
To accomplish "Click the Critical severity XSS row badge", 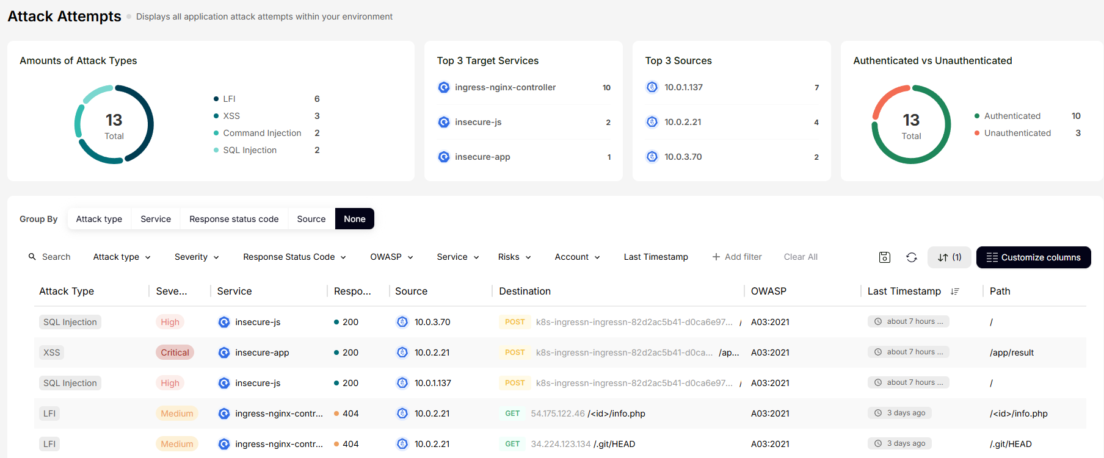I will click(175, 352).
